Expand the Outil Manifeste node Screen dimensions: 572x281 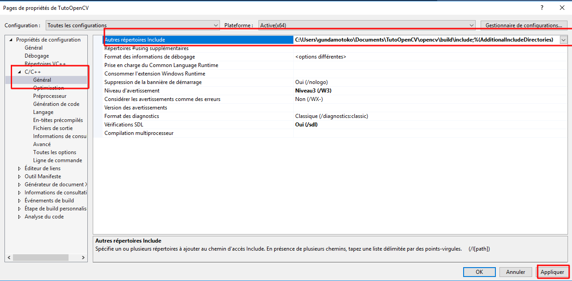pos(19,176)
